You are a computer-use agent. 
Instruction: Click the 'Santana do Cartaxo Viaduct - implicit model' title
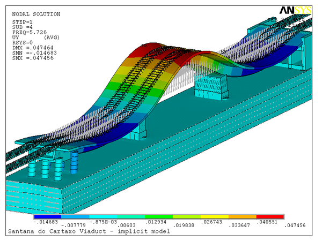coord(89,231)
